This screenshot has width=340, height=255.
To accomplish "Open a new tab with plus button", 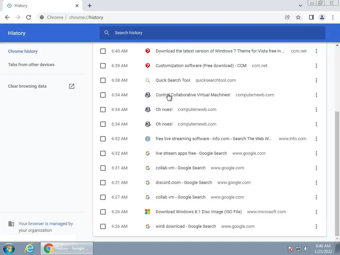I will (x=90, y=6).
